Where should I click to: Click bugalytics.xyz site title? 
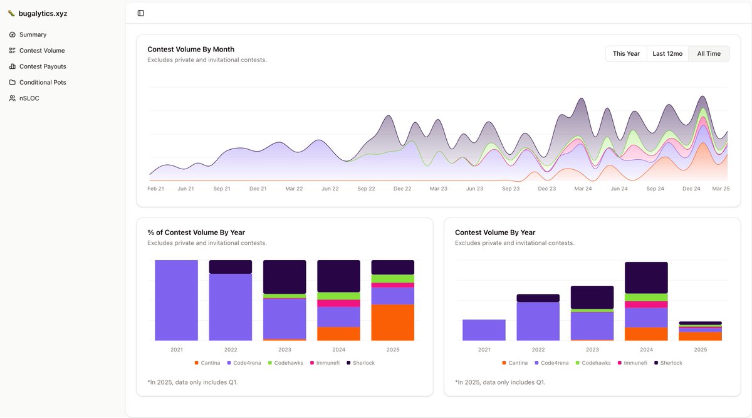pyautogui.click(x=43, y=13)
